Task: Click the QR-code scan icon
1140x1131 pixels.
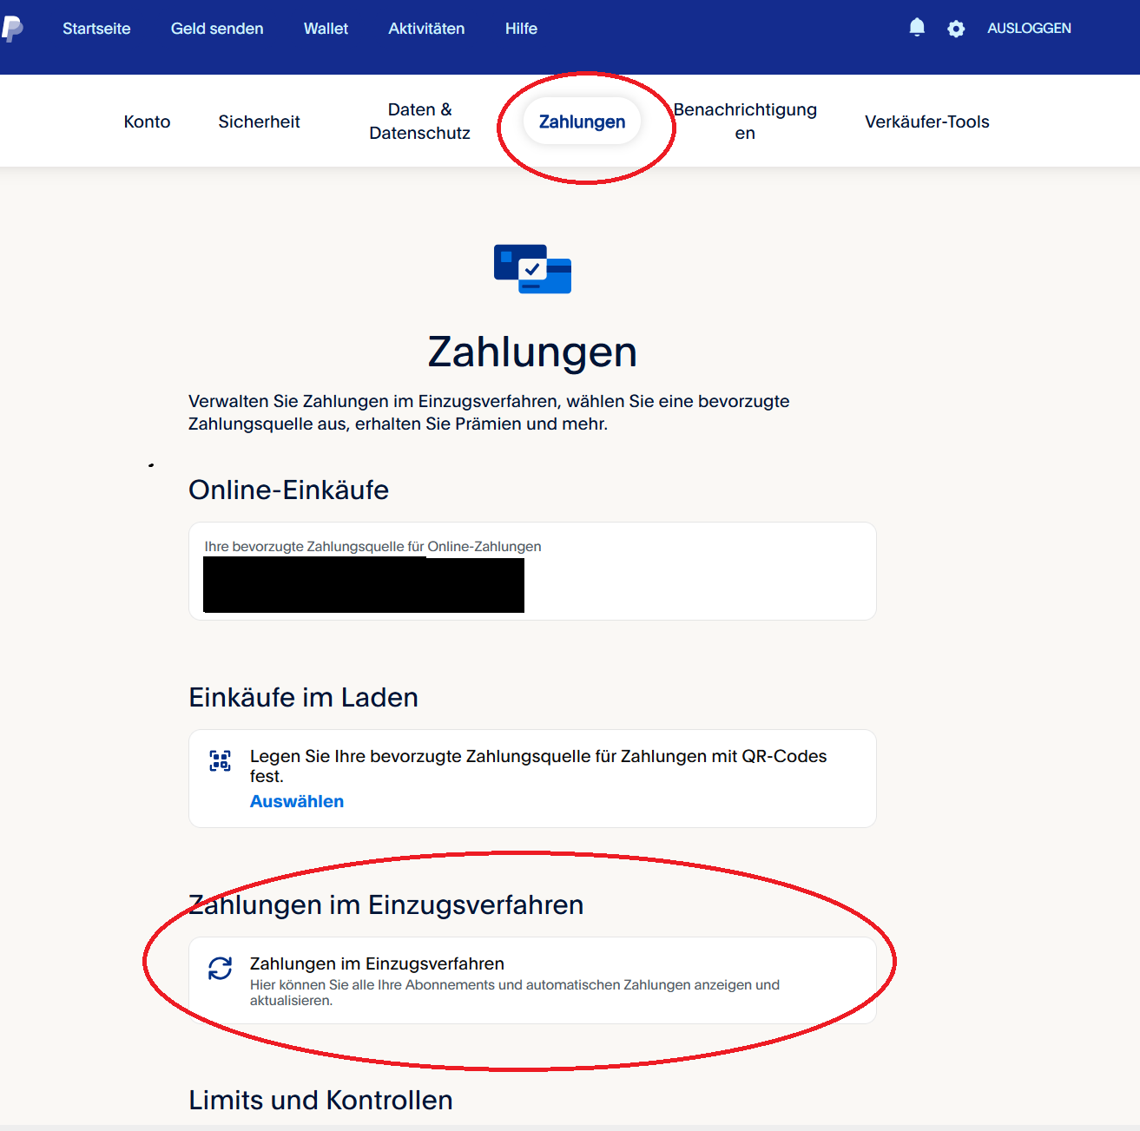Action: pos(221,761)
